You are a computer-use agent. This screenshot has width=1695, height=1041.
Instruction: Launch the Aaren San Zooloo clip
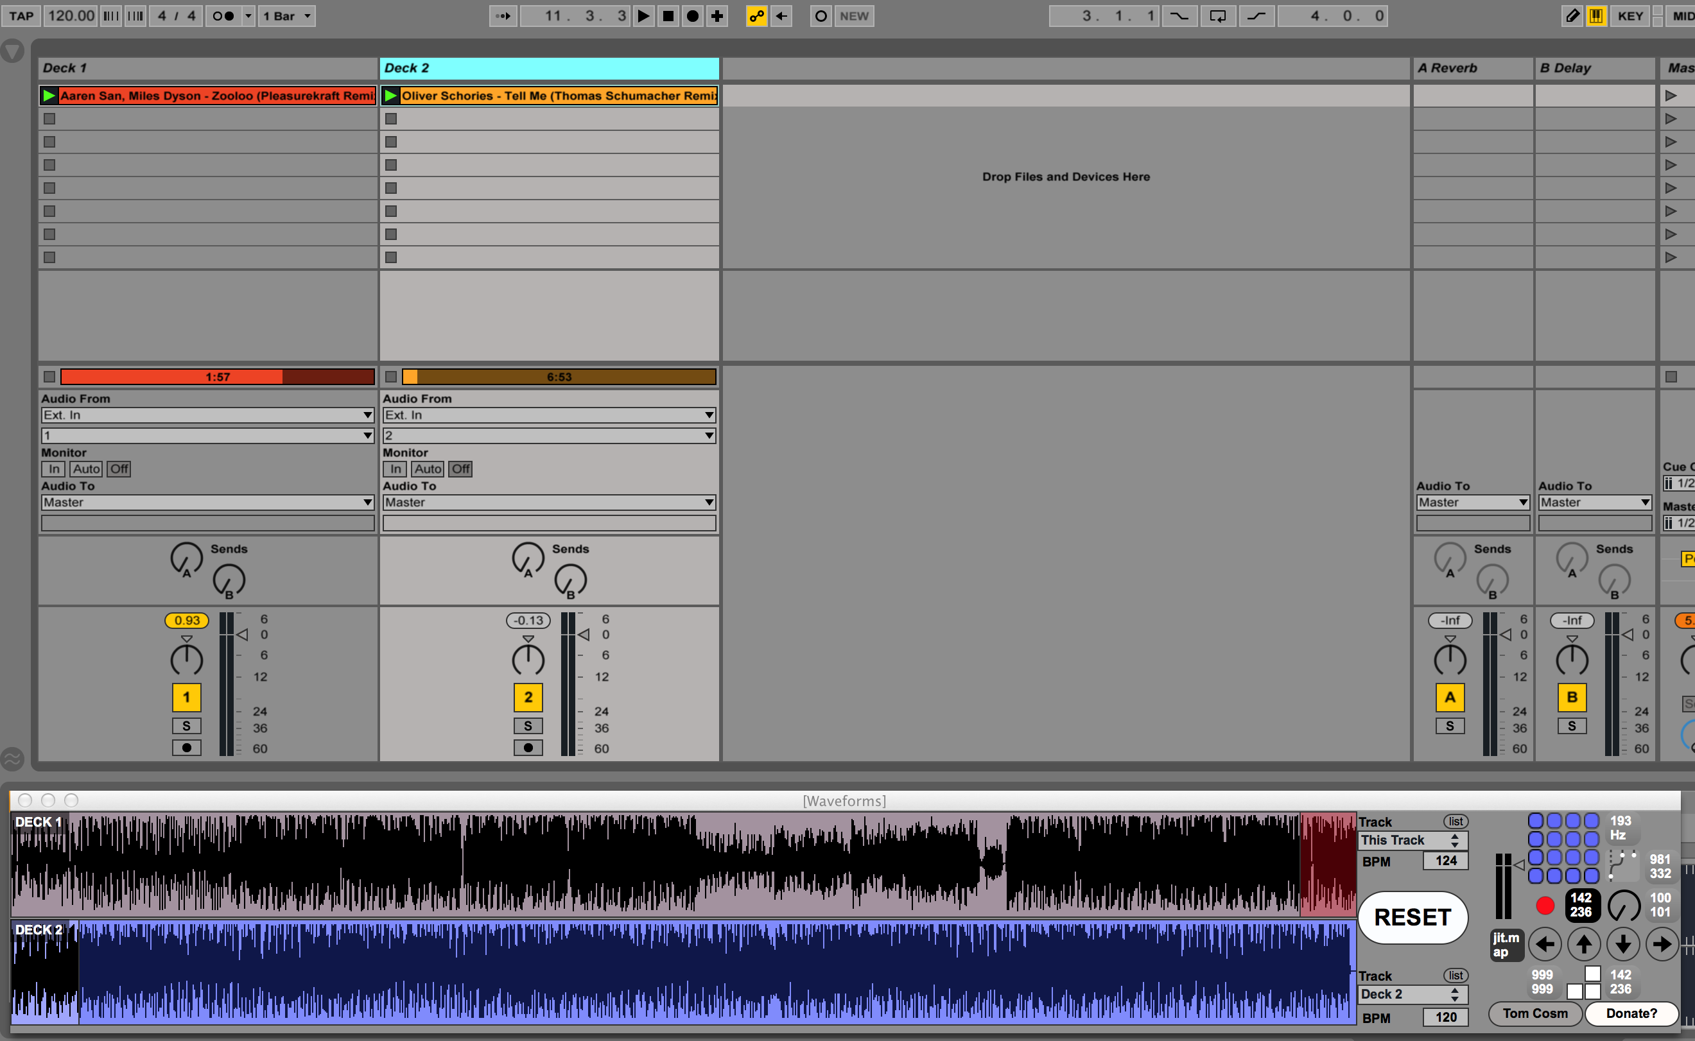click(49, 96)
